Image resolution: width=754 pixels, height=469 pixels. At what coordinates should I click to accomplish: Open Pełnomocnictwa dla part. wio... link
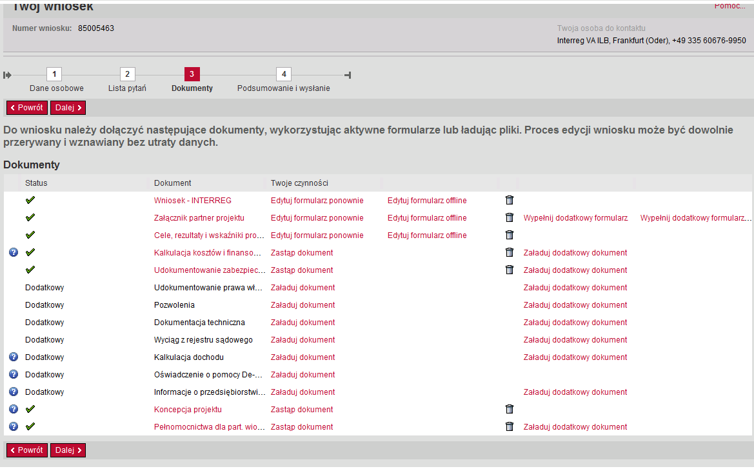[x=209, y=426]
